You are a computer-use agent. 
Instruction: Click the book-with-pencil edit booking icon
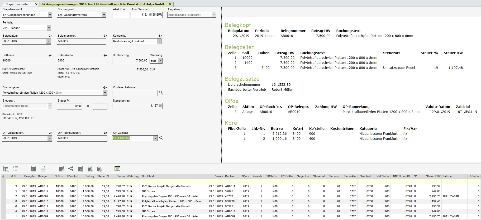pyautogui.click(x=61, y=169)
